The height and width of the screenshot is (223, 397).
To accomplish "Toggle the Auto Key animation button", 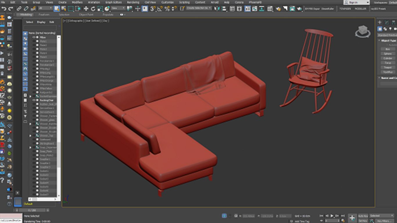I will click(363, 216).
